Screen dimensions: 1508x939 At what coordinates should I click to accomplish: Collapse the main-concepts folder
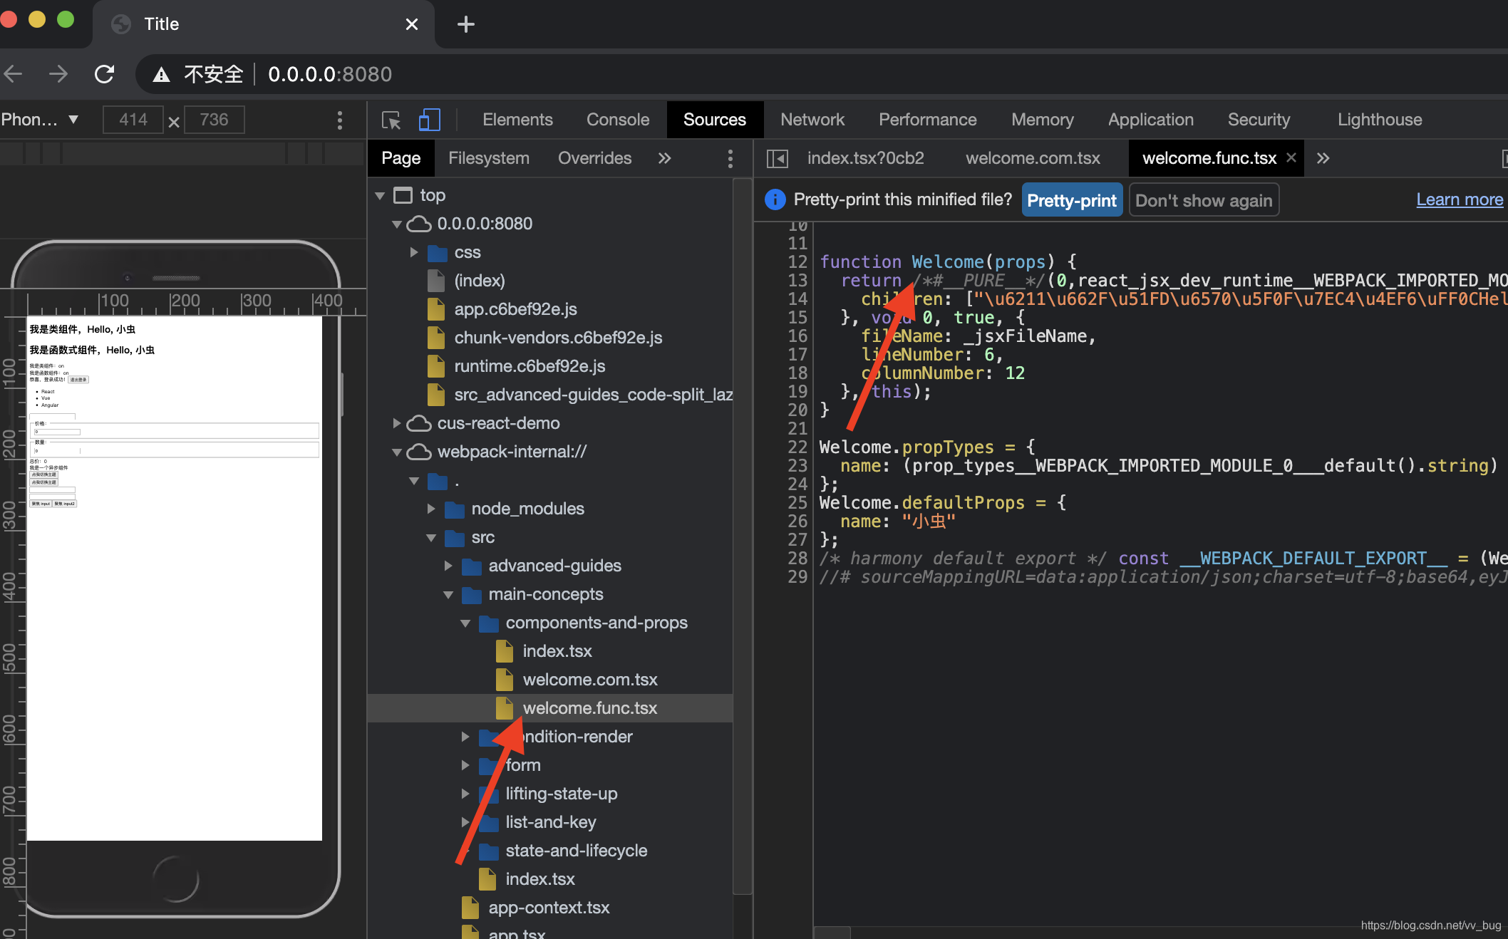pos(448,594)
